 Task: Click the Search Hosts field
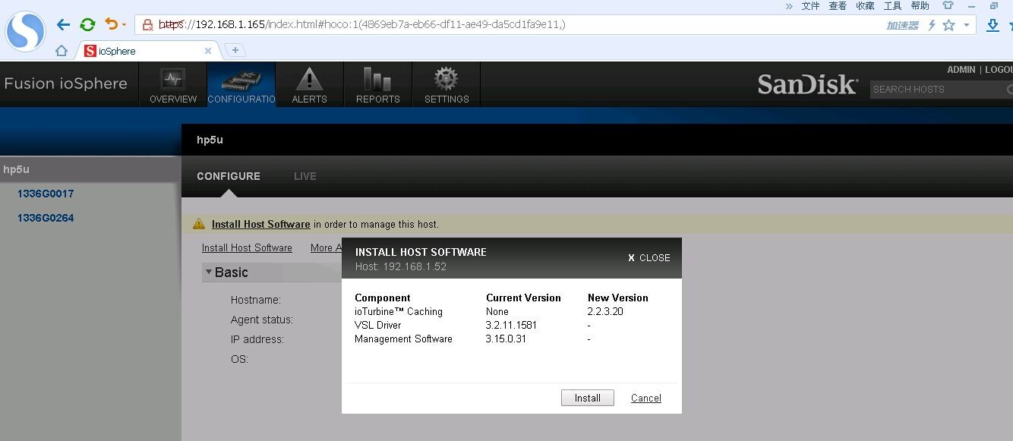[942, 90]
